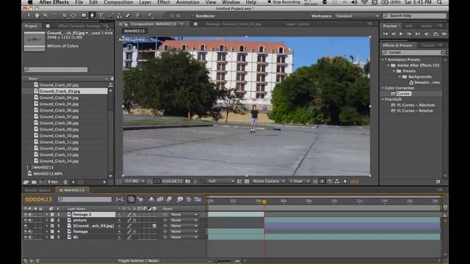Switch to the Project panel tab

[31, 26]
